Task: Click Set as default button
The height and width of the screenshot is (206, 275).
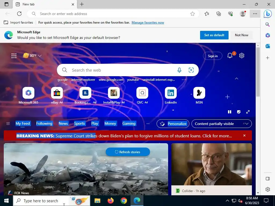Action: [x=214, y=35]
